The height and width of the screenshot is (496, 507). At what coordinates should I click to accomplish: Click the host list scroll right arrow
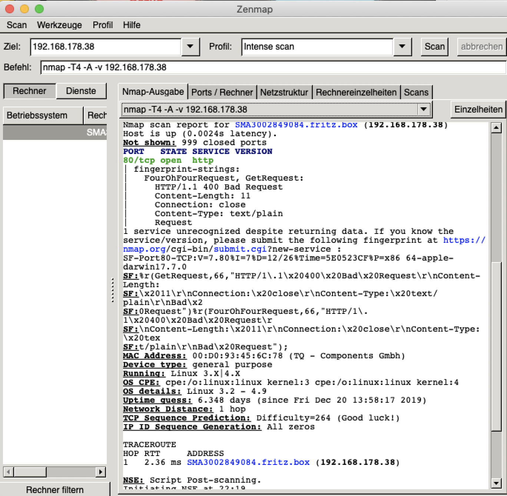coord(100,472)
